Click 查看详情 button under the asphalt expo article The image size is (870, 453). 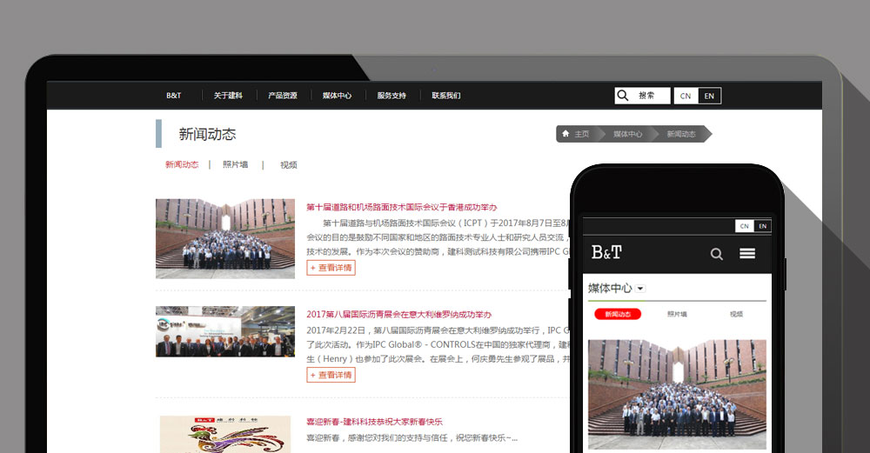pyautogui.click(x=331, y=376)
